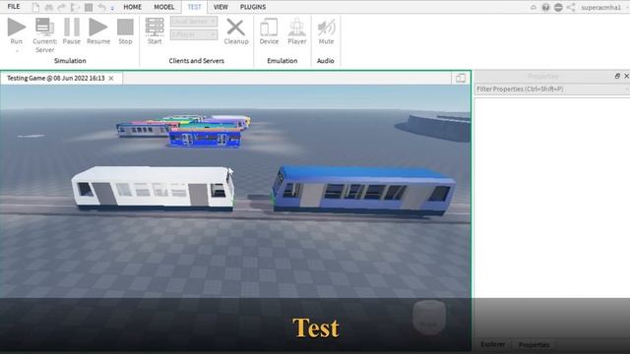Screen dimensions: 630x354
Task: Switch to the VIEW ribbon tab
Action: 220,7
